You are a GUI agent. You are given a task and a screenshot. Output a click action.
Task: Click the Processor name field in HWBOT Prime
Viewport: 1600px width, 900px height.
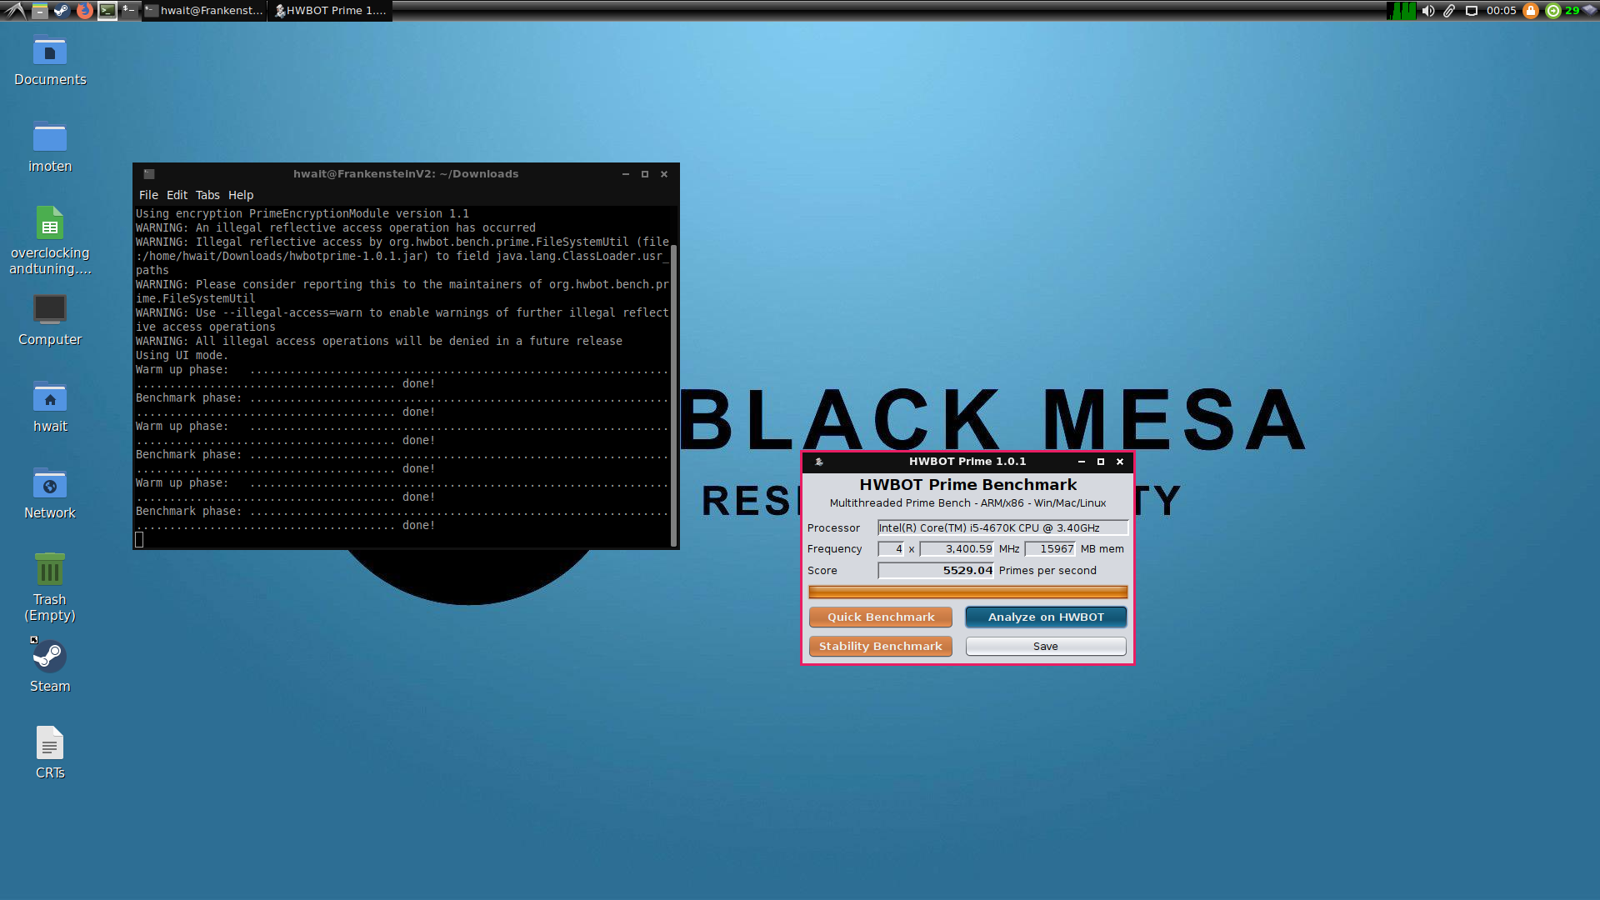1002,527
